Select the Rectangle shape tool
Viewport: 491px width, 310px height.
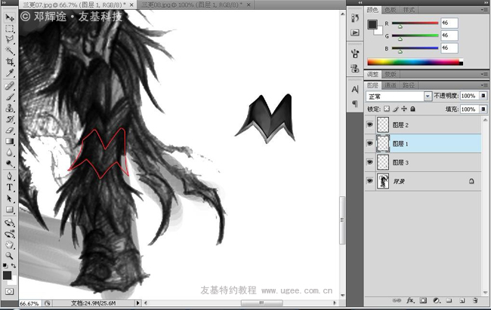(9, 210)
